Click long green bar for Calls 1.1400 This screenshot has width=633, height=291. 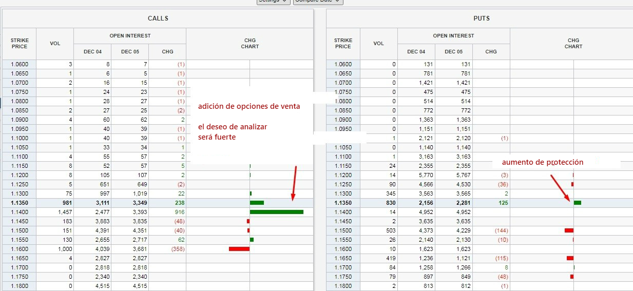click(x=276, y=212)
